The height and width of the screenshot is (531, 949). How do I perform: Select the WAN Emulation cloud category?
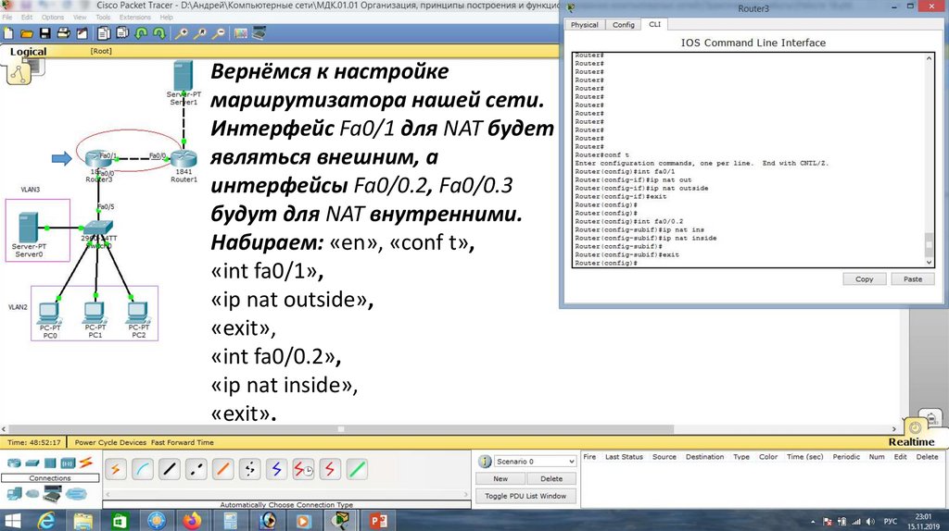[x=32, y=494]
